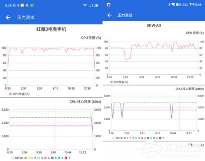This screenshot has width=205, height=161.
Task: Click the 13:27 time label in right frequency chart
Action: click(x=189, y=133)
